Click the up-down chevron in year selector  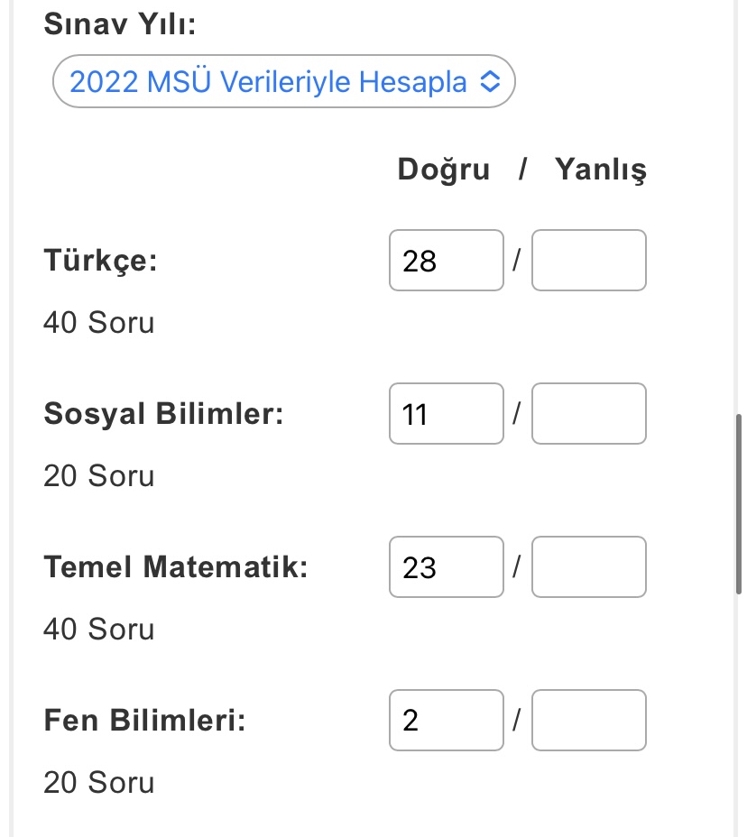[489, 82]
